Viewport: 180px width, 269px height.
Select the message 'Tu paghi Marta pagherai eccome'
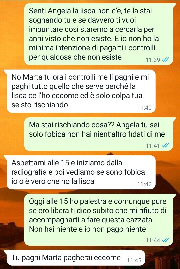click(x=75, y=258)
